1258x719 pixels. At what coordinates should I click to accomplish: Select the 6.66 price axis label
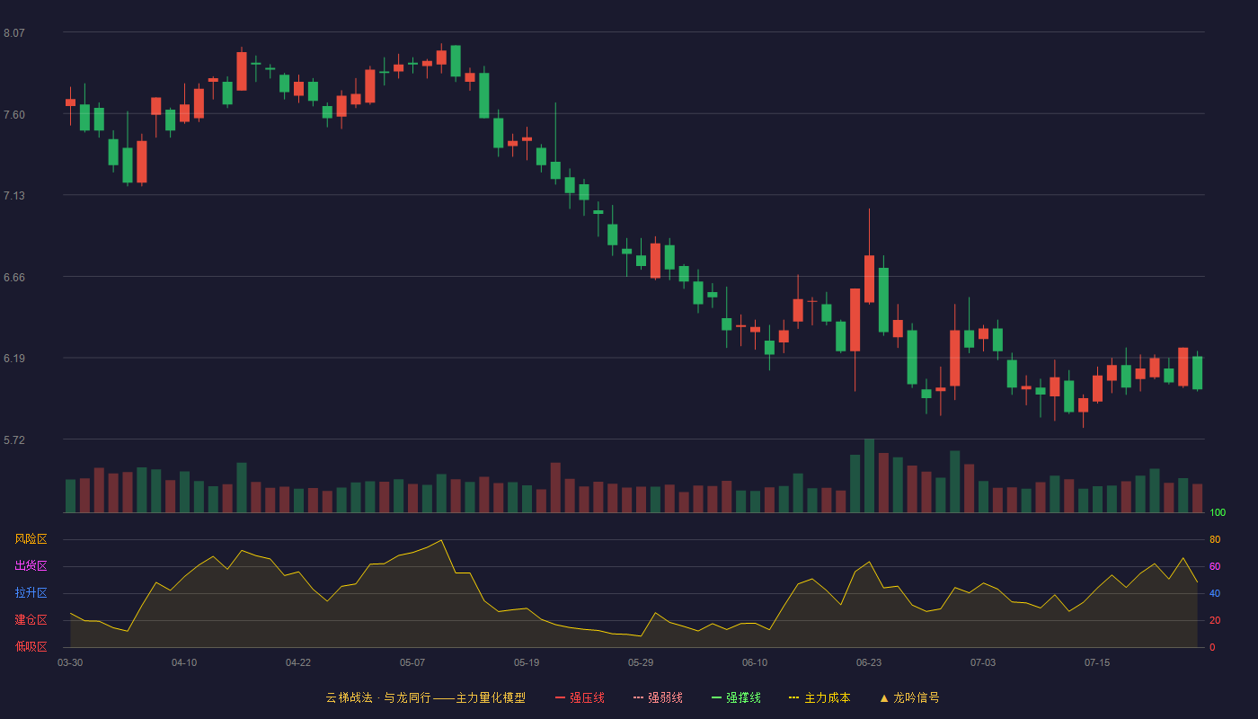[14, 278]
